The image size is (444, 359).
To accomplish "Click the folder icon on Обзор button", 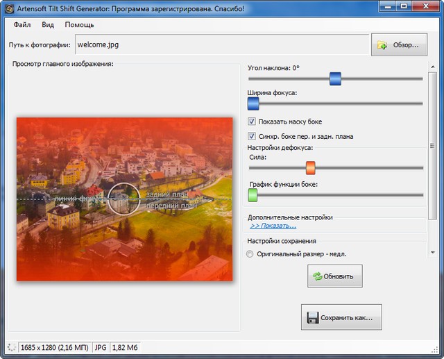I will pos(382,45).
